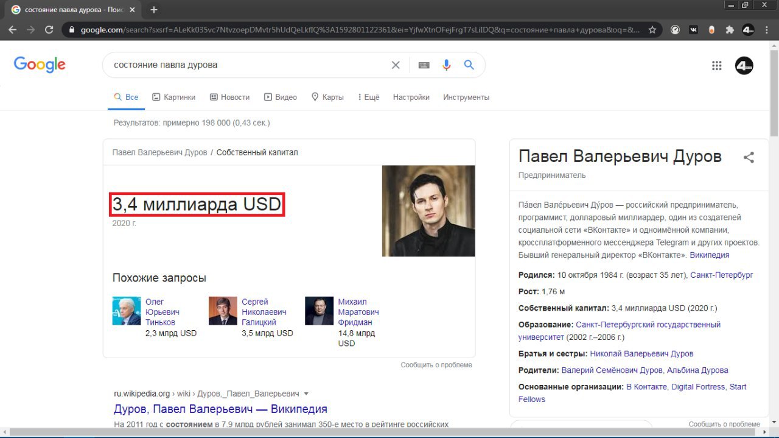Open the В Контакте organization link

[x=648, y=387]
